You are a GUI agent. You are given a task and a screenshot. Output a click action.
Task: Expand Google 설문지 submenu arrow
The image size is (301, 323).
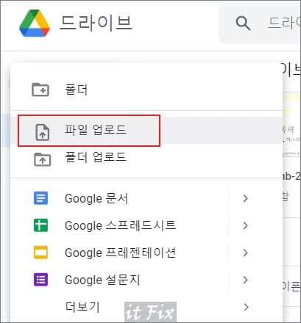point(245,280)
